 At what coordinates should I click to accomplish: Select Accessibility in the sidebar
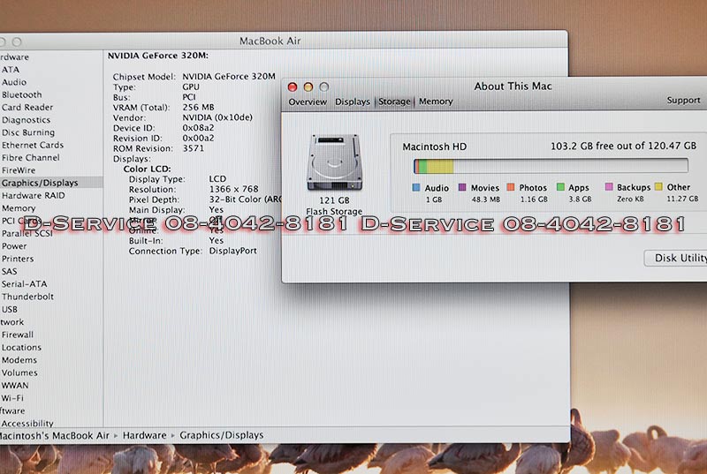pos(27,423)
